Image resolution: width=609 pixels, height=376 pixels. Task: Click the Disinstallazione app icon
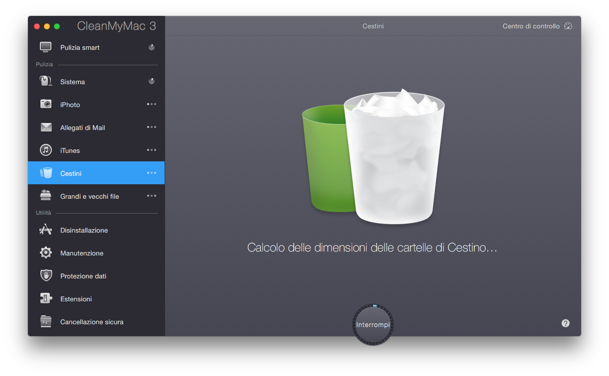click(46, 230)
